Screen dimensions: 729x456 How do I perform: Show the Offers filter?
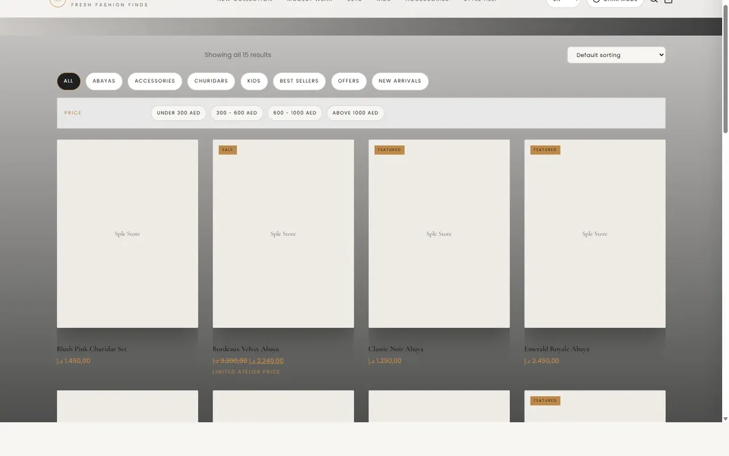pos(349,81)
